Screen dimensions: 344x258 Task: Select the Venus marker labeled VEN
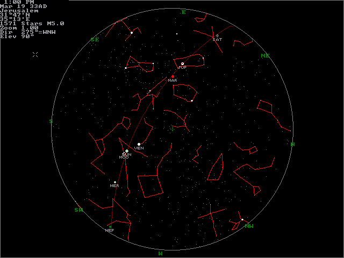pyautogui.click(x=139, y=144)
